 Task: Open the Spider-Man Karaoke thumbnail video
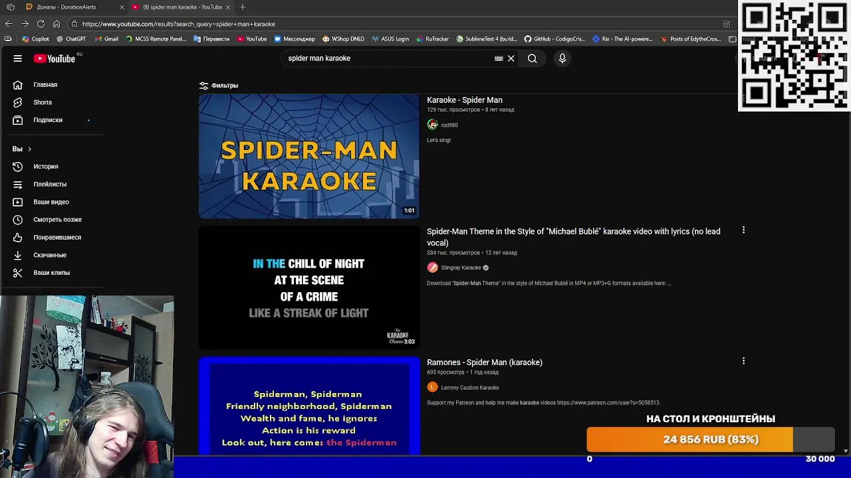pos(309,156)
